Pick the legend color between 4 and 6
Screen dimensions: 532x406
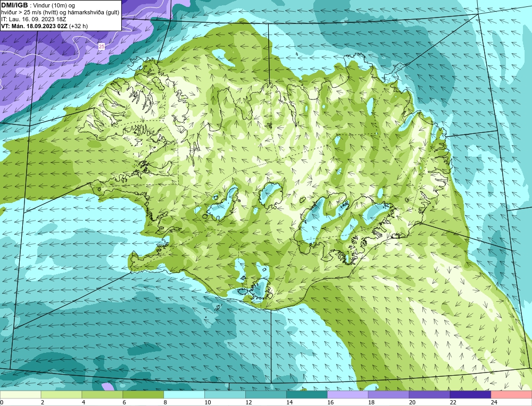tap(102, 395)
